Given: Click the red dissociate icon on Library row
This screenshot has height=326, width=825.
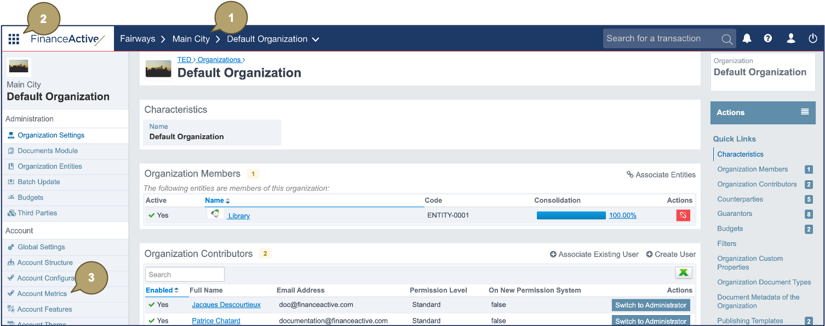Looking at the screenshot, I should (683, 215).
